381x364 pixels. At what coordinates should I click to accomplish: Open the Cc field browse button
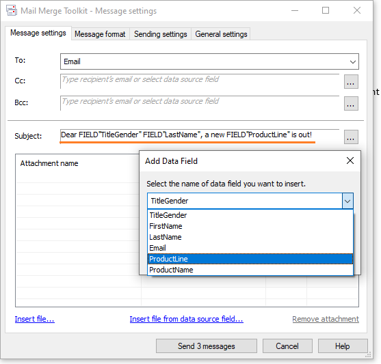click(351, 82)
